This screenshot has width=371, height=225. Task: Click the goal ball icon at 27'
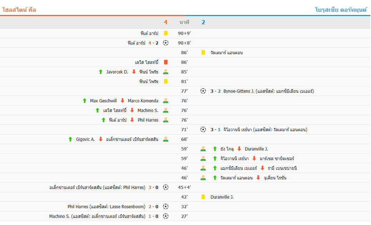pyautogui.click(x=166, y=216)
